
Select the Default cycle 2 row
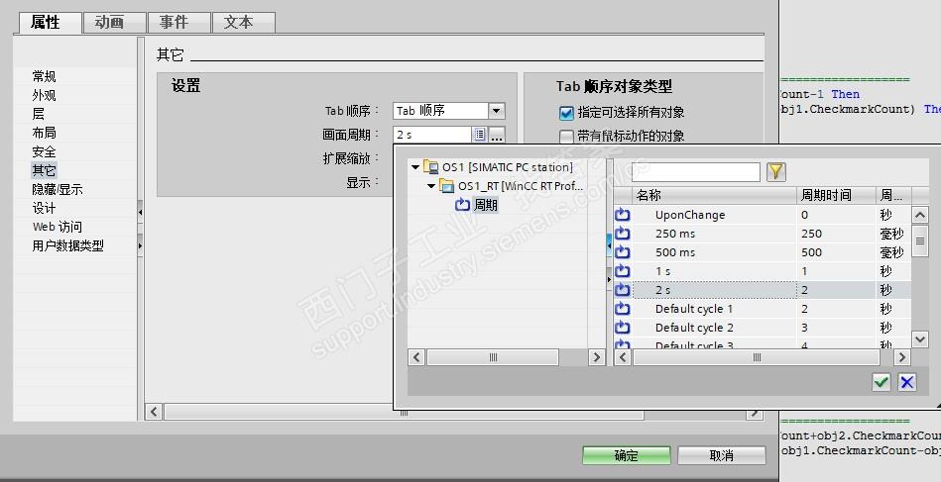click(763, 328)
